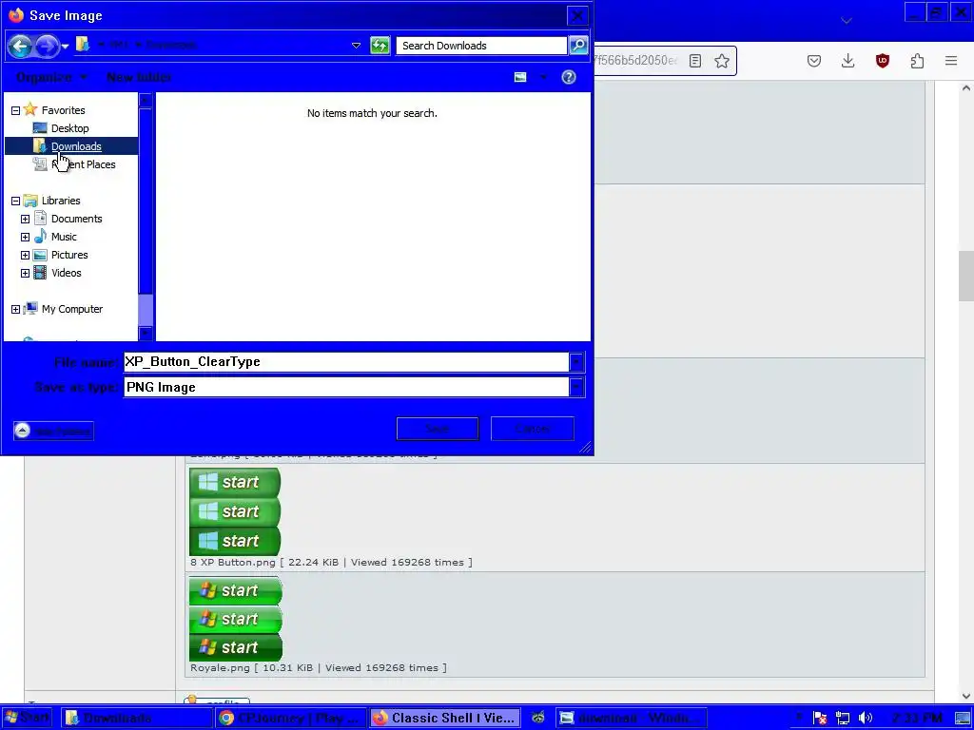Viewport: 974px width, 730px height.
Task: Open the view options dropdown arrow
Action: click(543, 77)
